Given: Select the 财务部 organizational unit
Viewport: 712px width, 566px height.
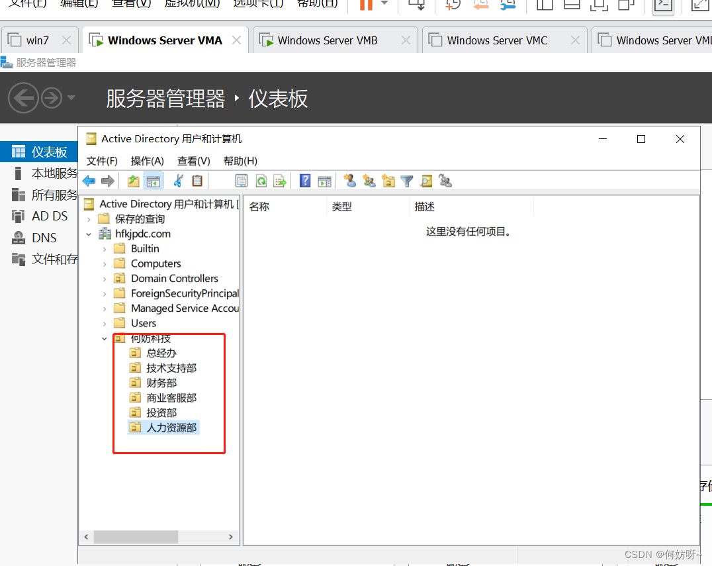Looking at the screenshot, I should (x=161, y=383).
